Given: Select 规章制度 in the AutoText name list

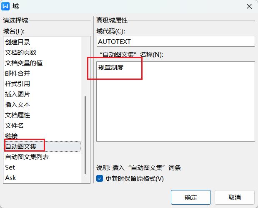Looking at the screenshot, I should tap(111, 68).
